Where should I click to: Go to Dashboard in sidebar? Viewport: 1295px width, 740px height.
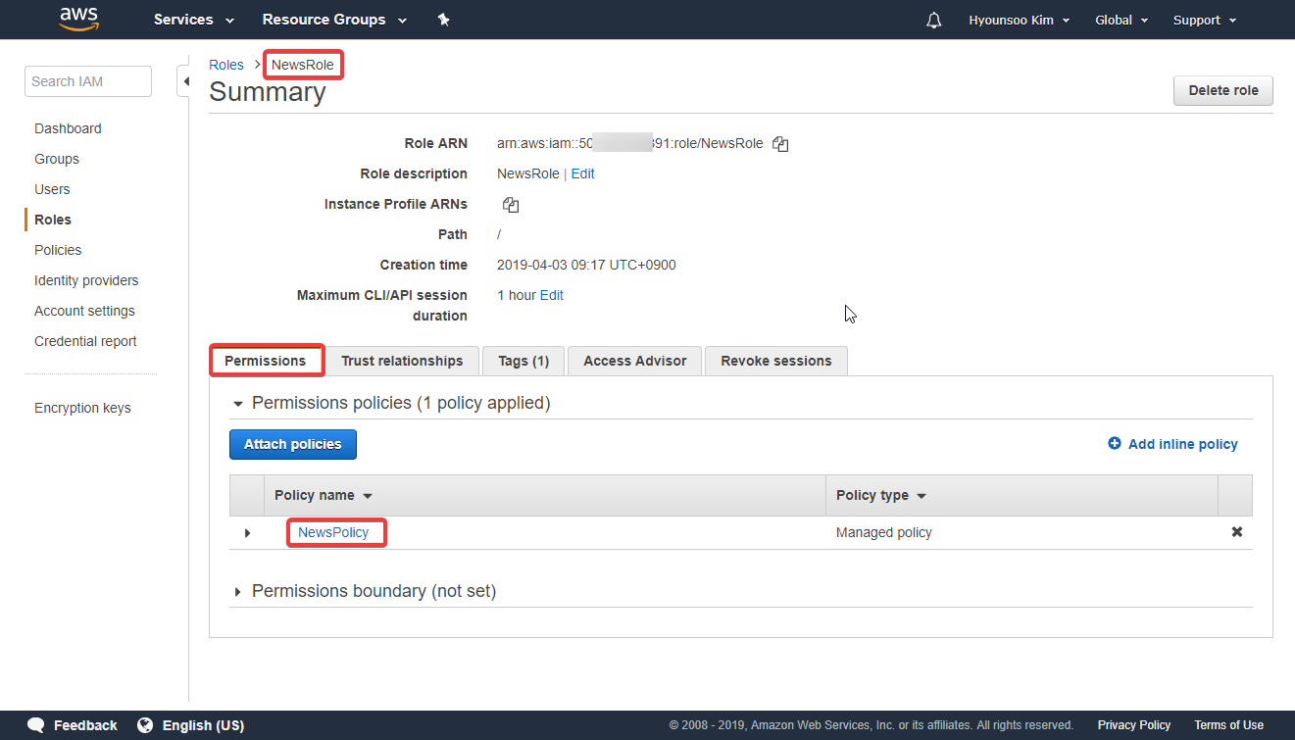pyautogui.click(x=68, y=128)
